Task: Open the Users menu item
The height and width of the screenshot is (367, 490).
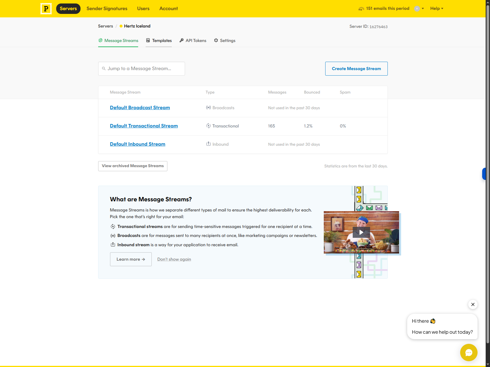Action: coord(143,8)
